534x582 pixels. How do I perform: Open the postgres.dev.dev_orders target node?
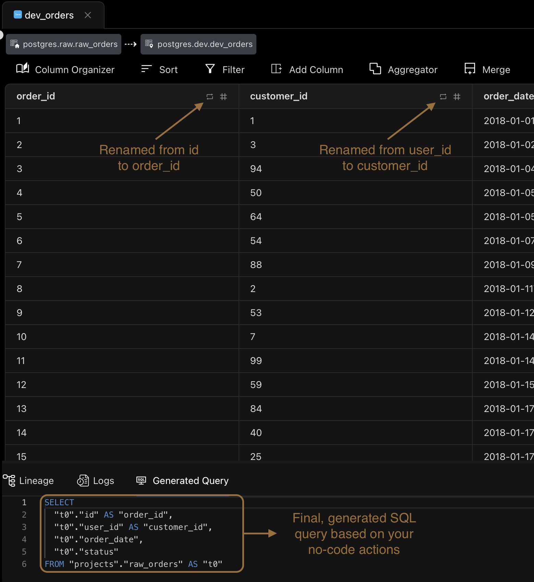point(198,44)
